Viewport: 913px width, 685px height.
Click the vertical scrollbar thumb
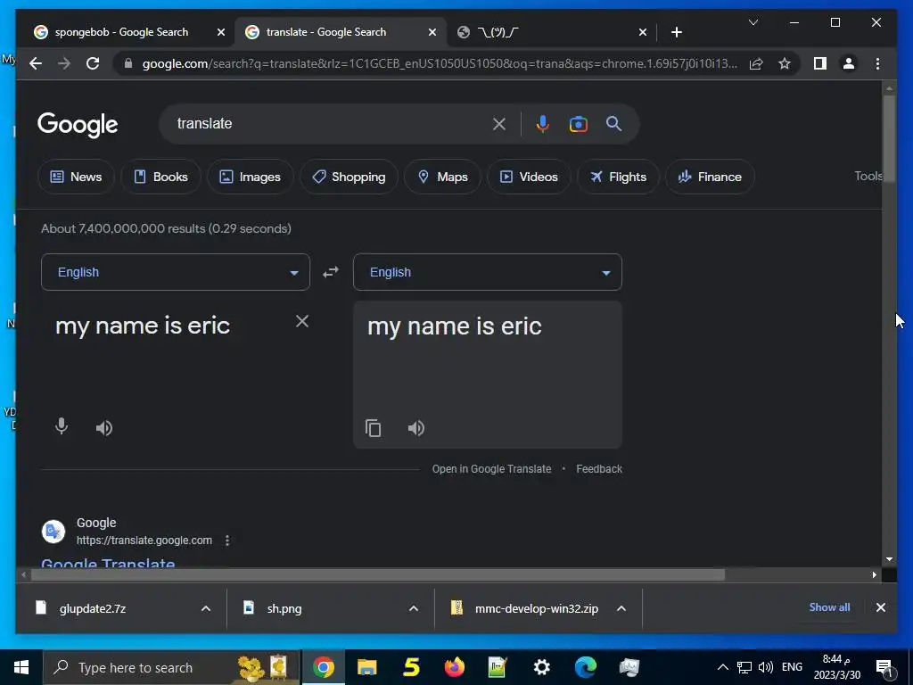tap(889, 138)
